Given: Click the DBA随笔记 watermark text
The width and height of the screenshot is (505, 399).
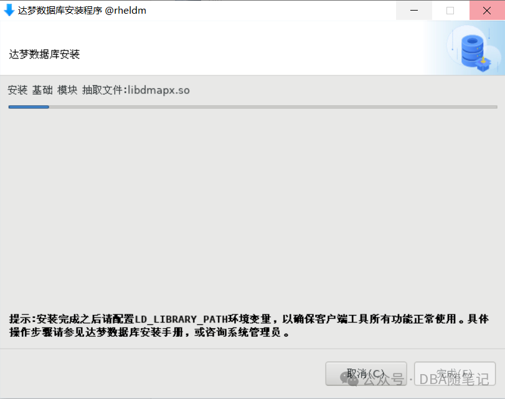Looking at the screenshot, I should [x=454, y=379].
